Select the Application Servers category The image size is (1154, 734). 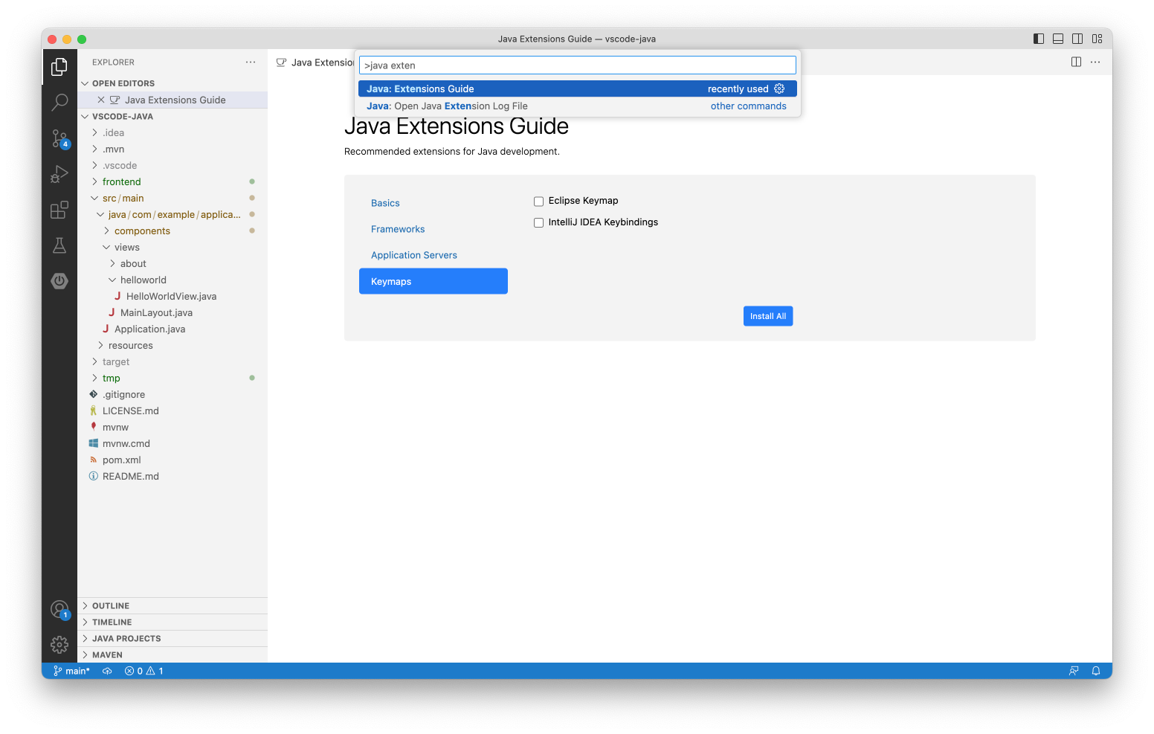tap(413, 255)
